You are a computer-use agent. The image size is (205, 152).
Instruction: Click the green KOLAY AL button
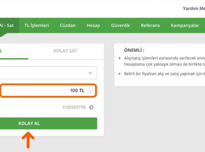[x=49, y=123]
